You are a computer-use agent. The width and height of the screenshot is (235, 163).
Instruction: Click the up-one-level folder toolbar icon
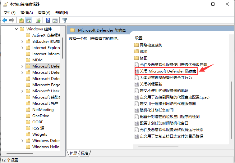coord(21,20)
